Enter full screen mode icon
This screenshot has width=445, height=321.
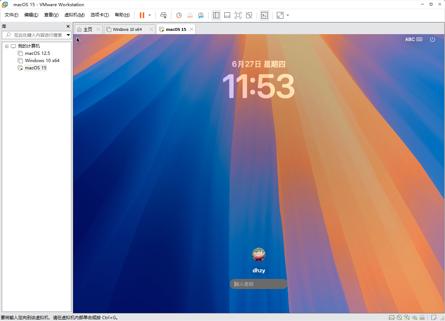[x=238, y=15]
